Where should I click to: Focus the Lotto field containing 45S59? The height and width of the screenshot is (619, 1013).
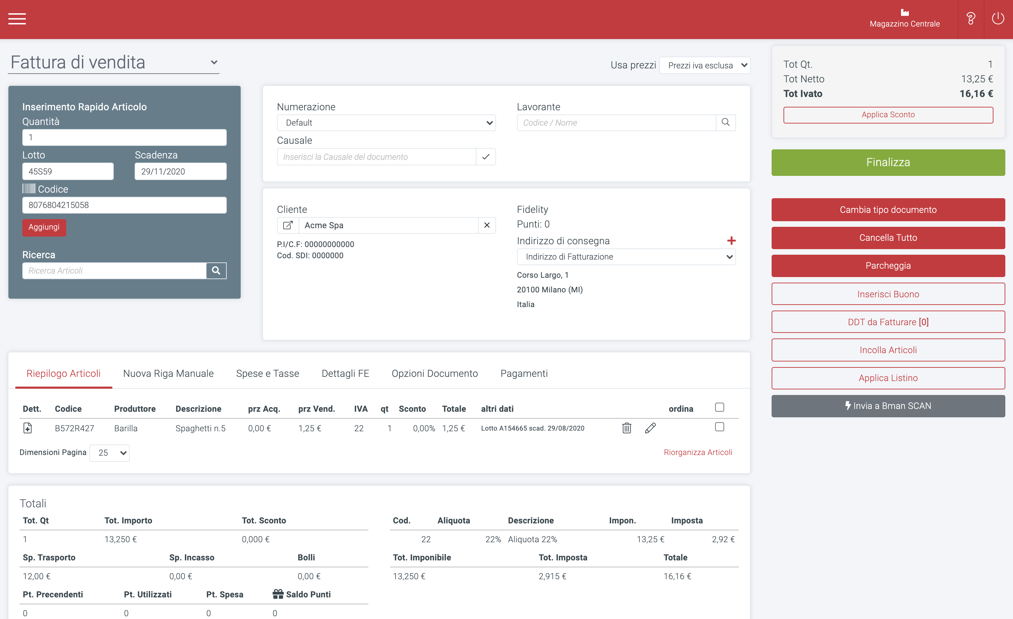pyautogui.click(x=68, y=171)
